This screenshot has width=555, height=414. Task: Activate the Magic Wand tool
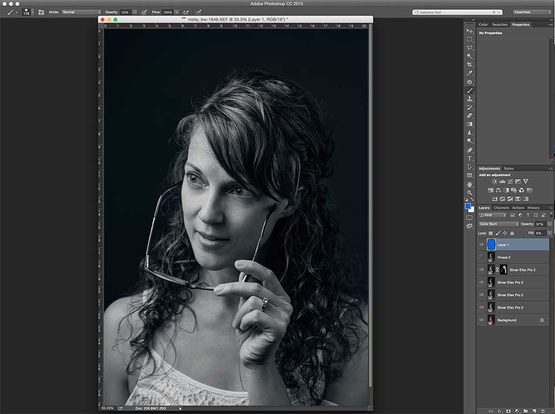[x=470, y=56]
